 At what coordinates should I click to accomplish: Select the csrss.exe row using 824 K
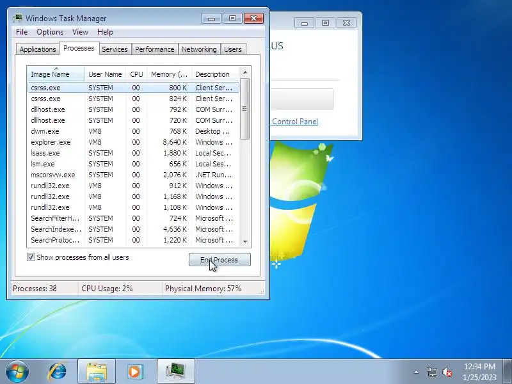click(133, 99)
